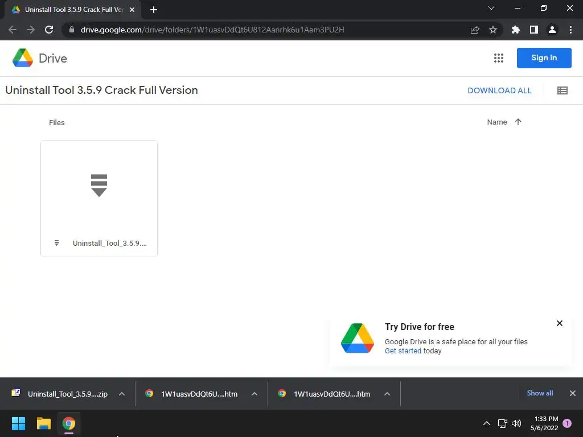Click the small archive icon beside file name
This screenshot has height=437, width=583.
coord(56,243)
